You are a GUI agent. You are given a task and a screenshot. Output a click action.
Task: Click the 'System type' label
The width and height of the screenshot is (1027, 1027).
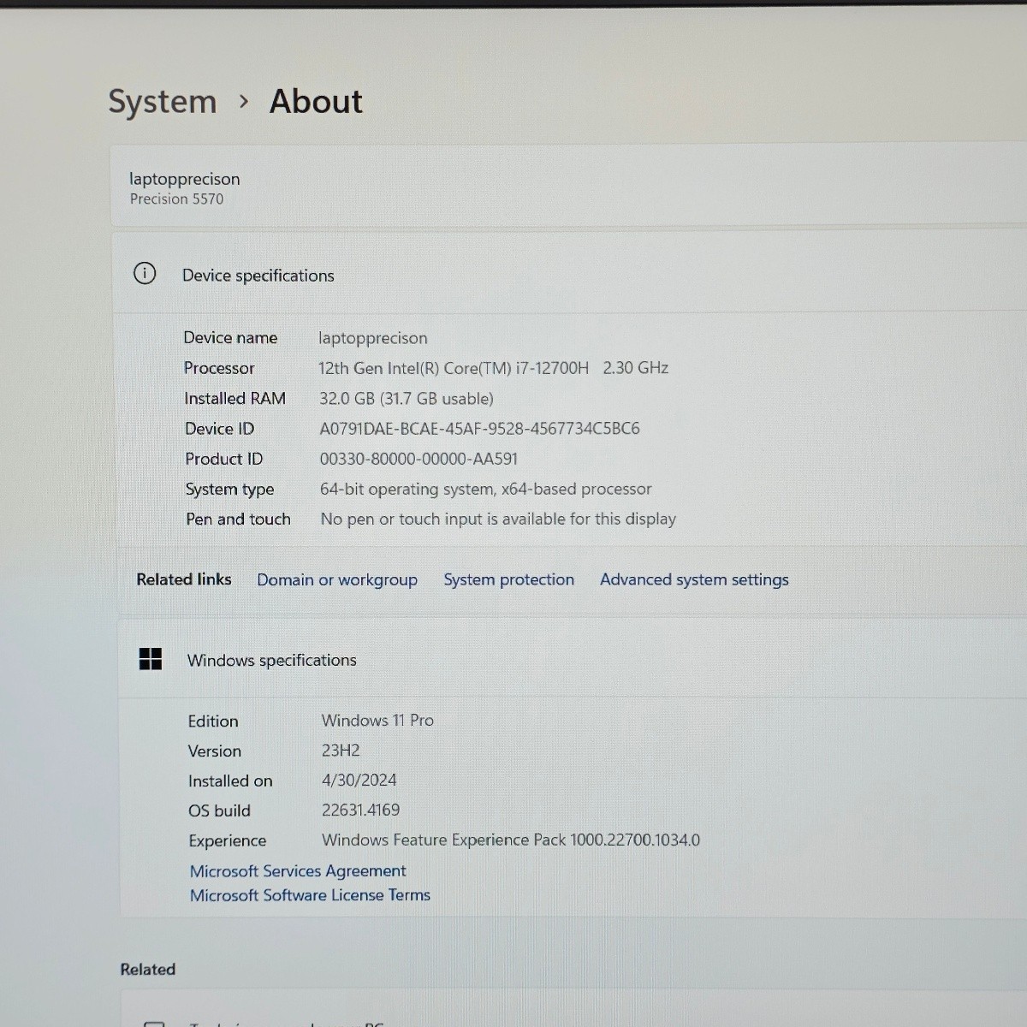click(229, 490)
